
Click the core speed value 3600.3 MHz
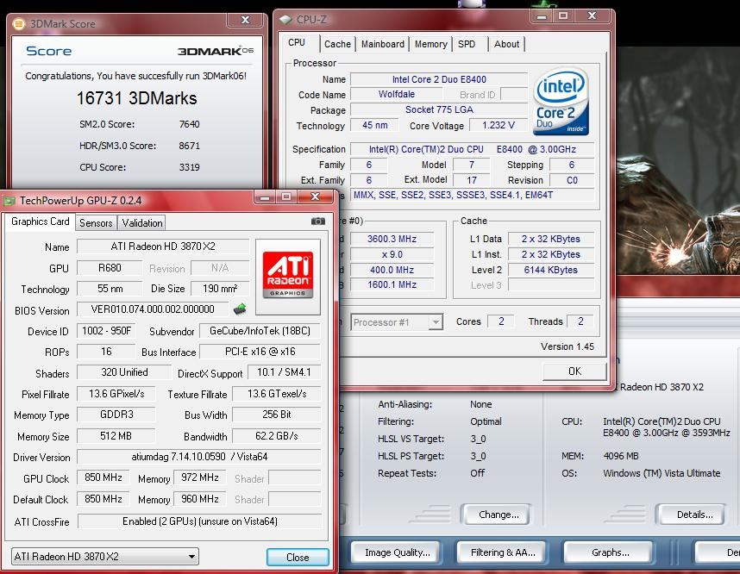(392, 239)
